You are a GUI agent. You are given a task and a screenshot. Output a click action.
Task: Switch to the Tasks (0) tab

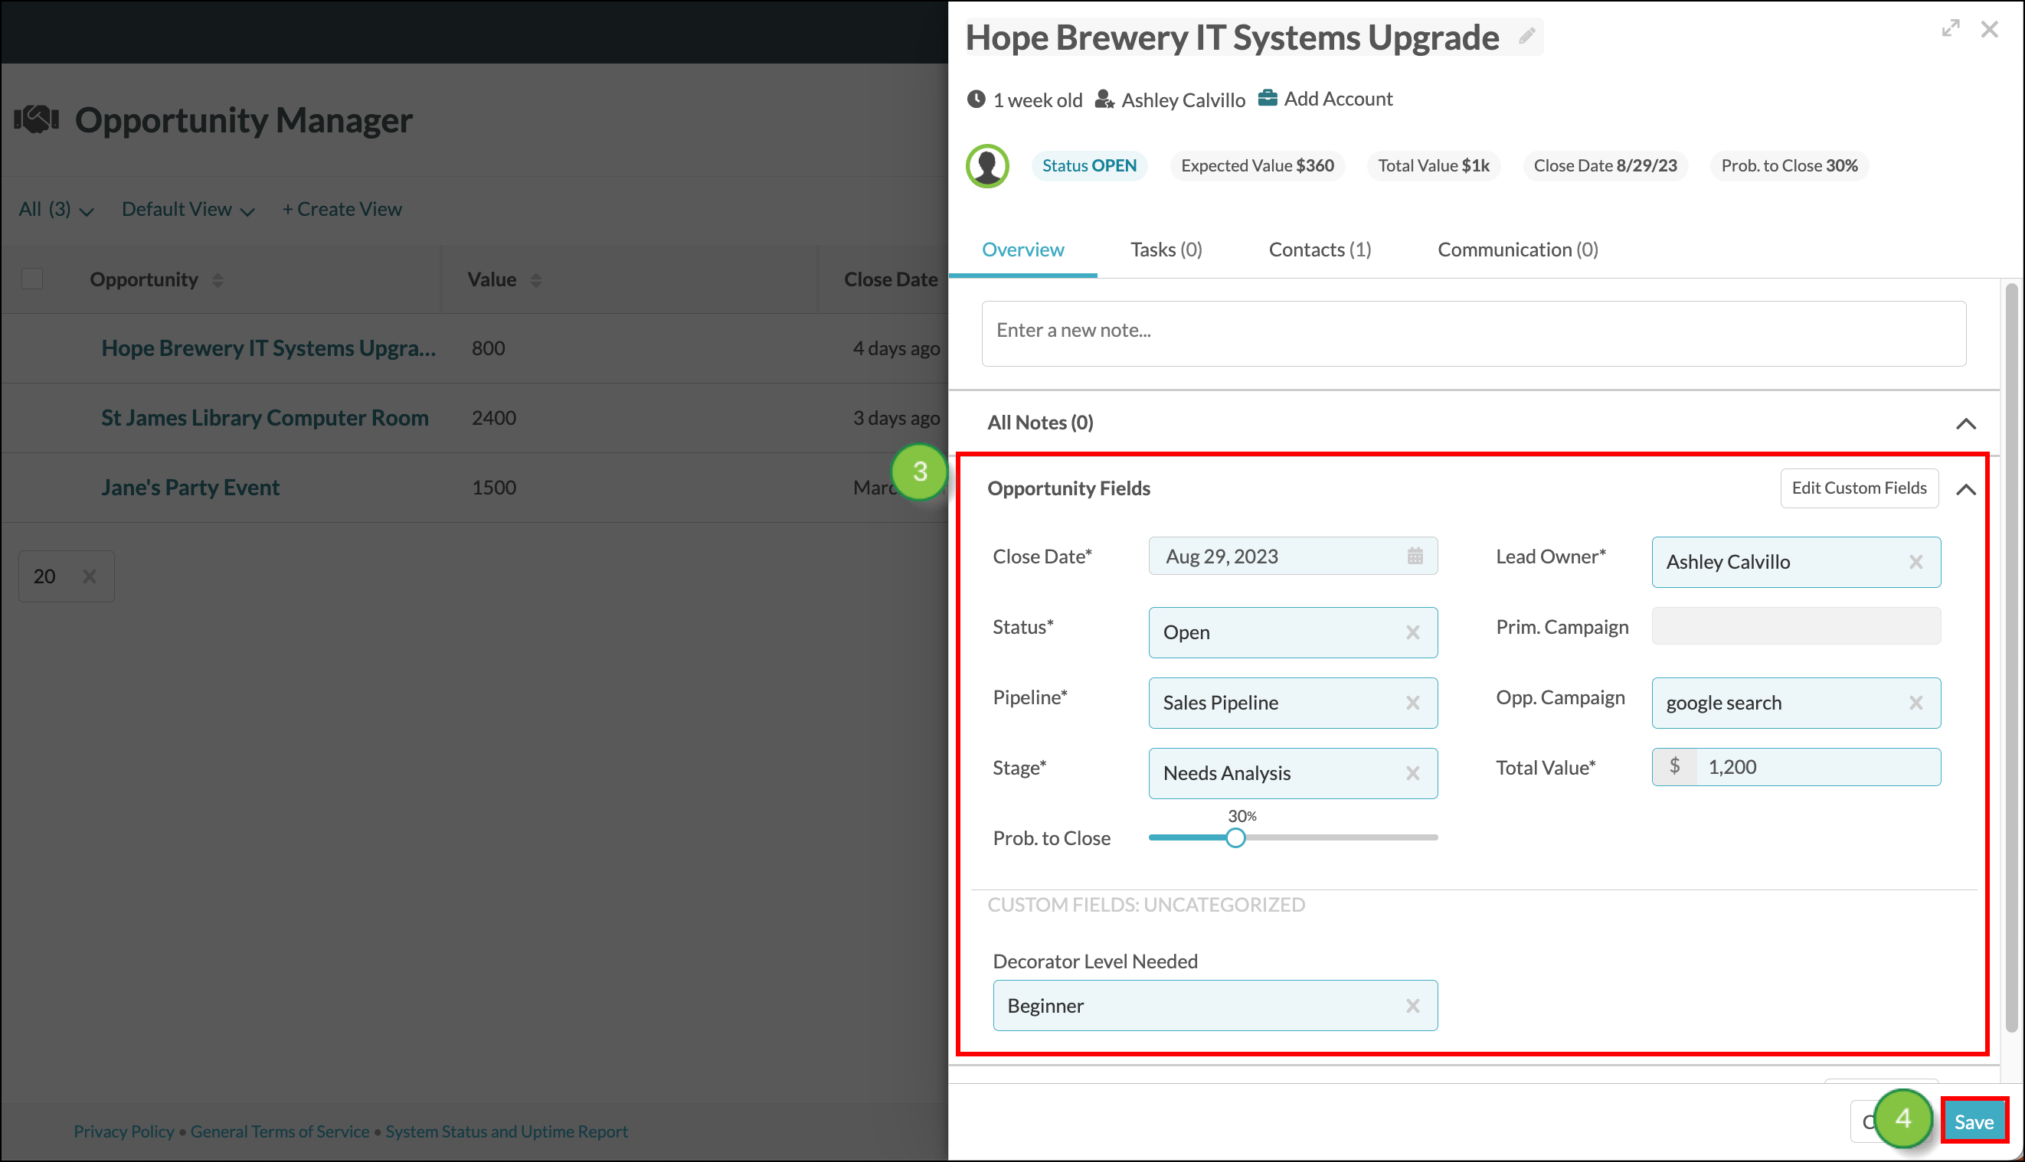pos(1166,250)
